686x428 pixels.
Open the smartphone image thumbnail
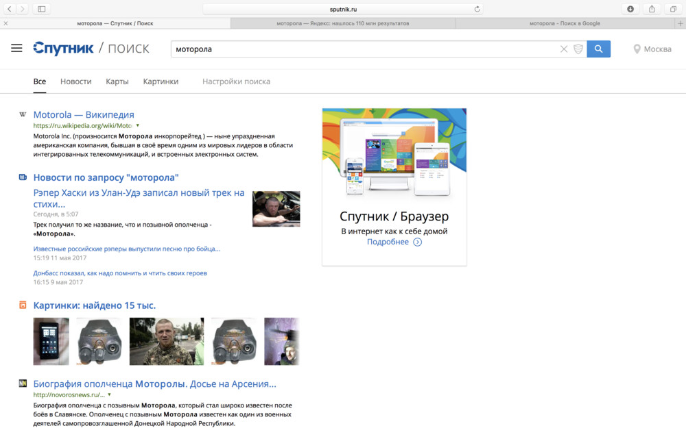tap(51, 341)
